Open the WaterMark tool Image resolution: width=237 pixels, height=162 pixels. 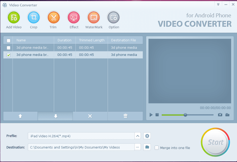tap(94, 18)
